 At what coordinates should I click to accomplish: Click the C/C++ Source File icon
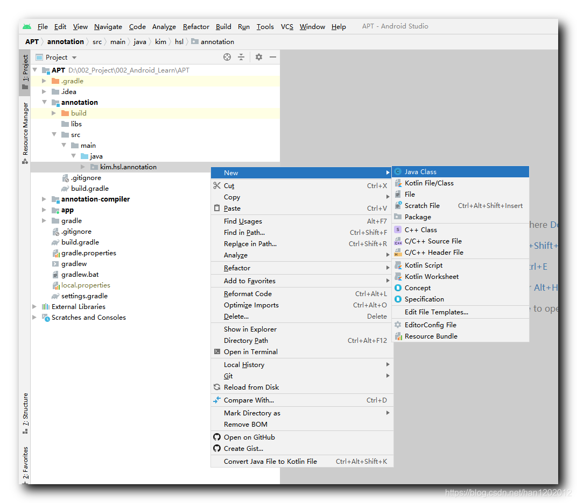click(398, 241)
